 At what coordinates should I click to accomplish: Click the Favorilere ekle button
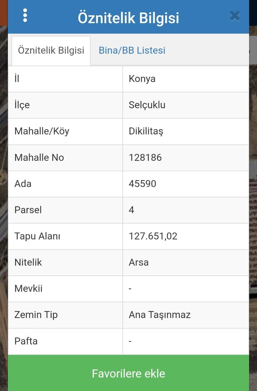(128, 373)
